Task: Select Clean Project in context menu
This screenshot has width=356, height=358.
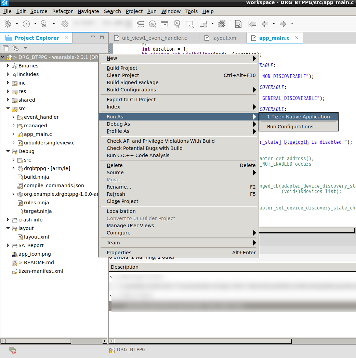Action: point(179,75)
